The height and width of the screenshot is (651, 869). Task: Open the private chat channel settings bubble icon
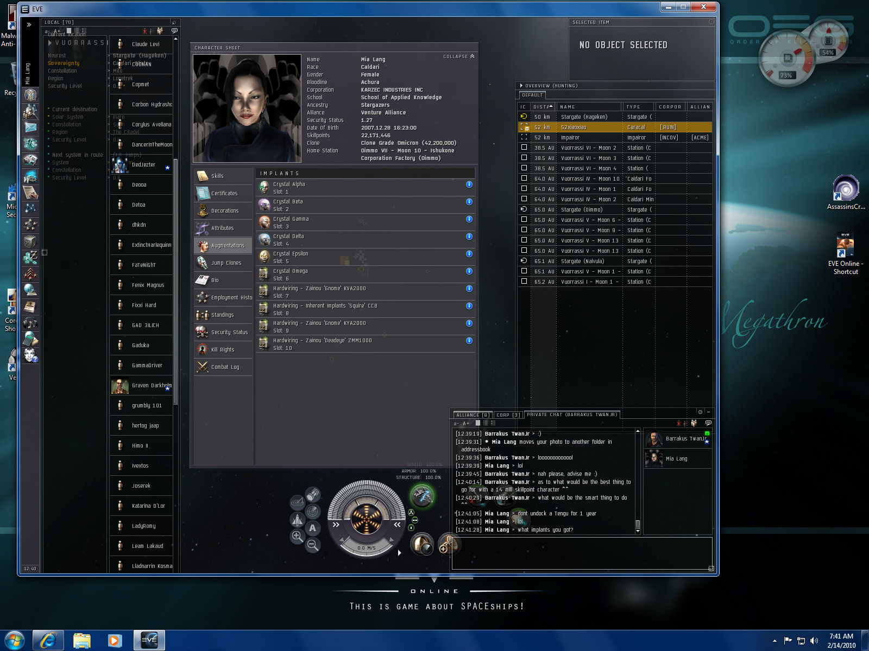pos(708,423)
